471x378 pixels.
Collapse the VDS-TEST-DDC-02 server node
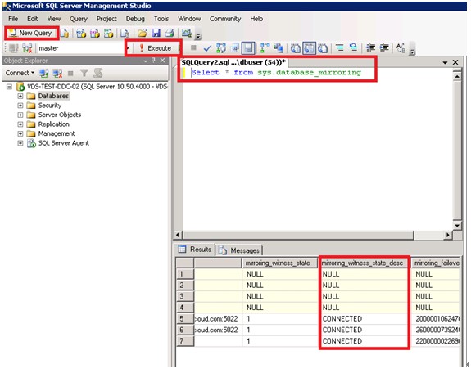pos(9,87)
